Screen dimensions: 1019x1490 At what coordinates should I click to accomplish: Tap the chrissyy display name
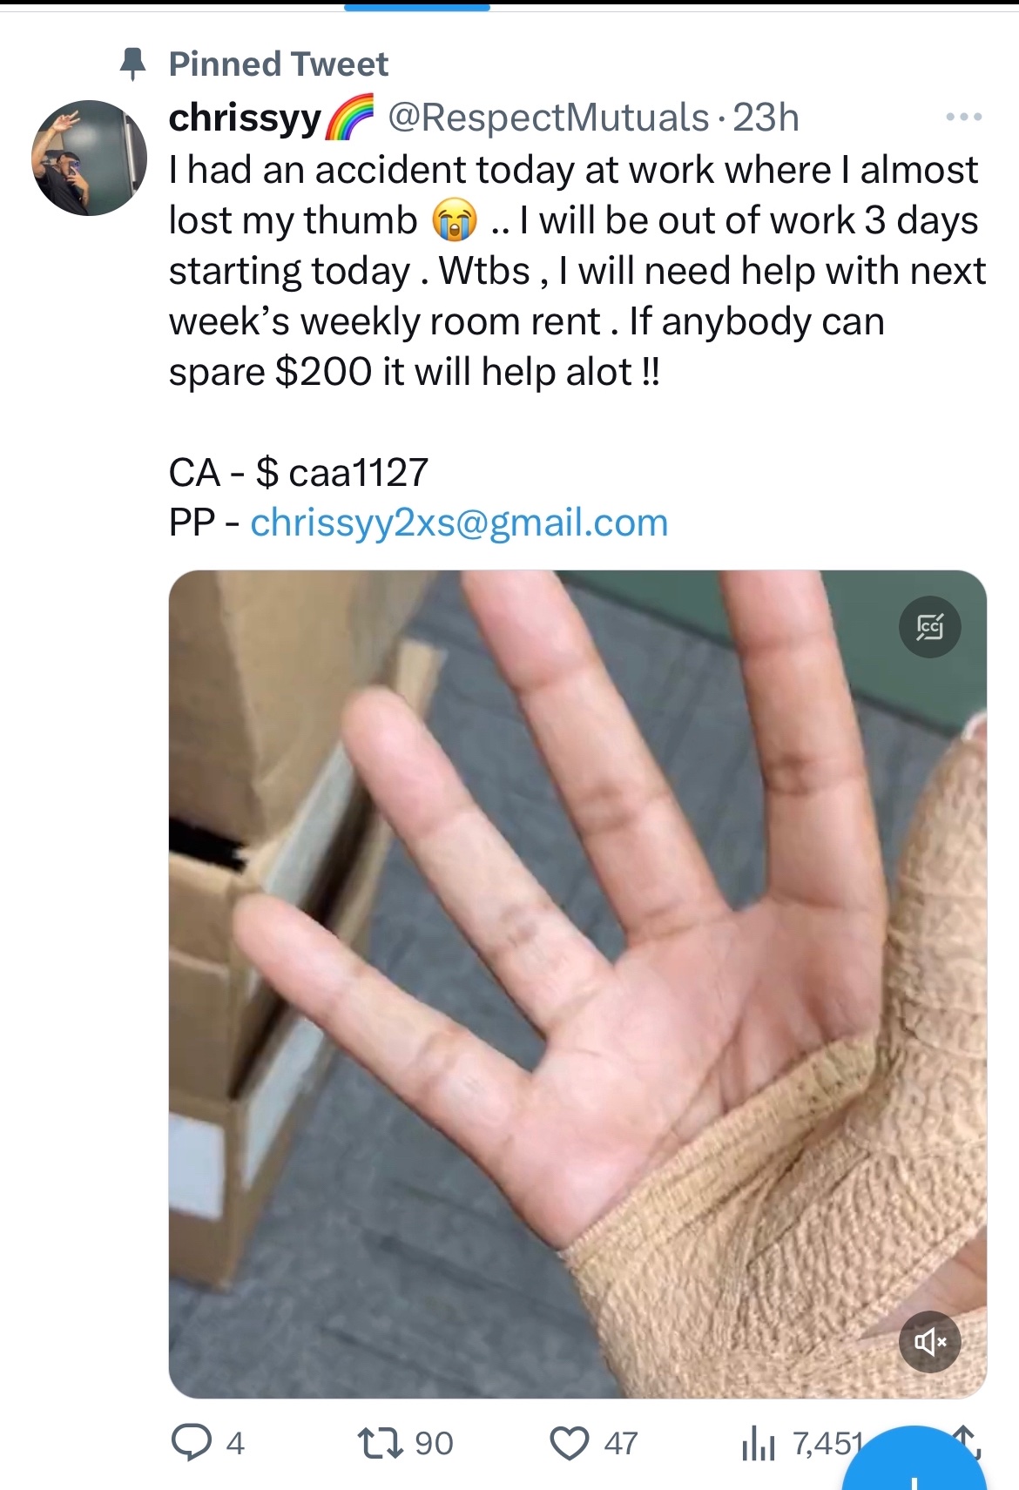click(x=245, y=118)
